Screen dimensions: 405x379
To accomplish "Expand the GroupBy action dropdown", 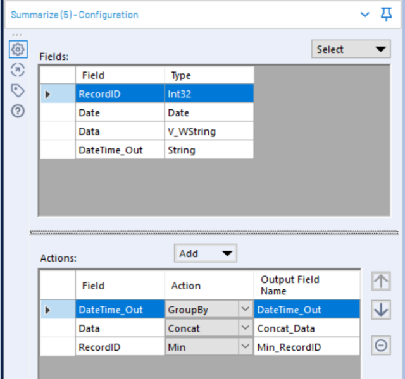I will (x=245, y=309).
